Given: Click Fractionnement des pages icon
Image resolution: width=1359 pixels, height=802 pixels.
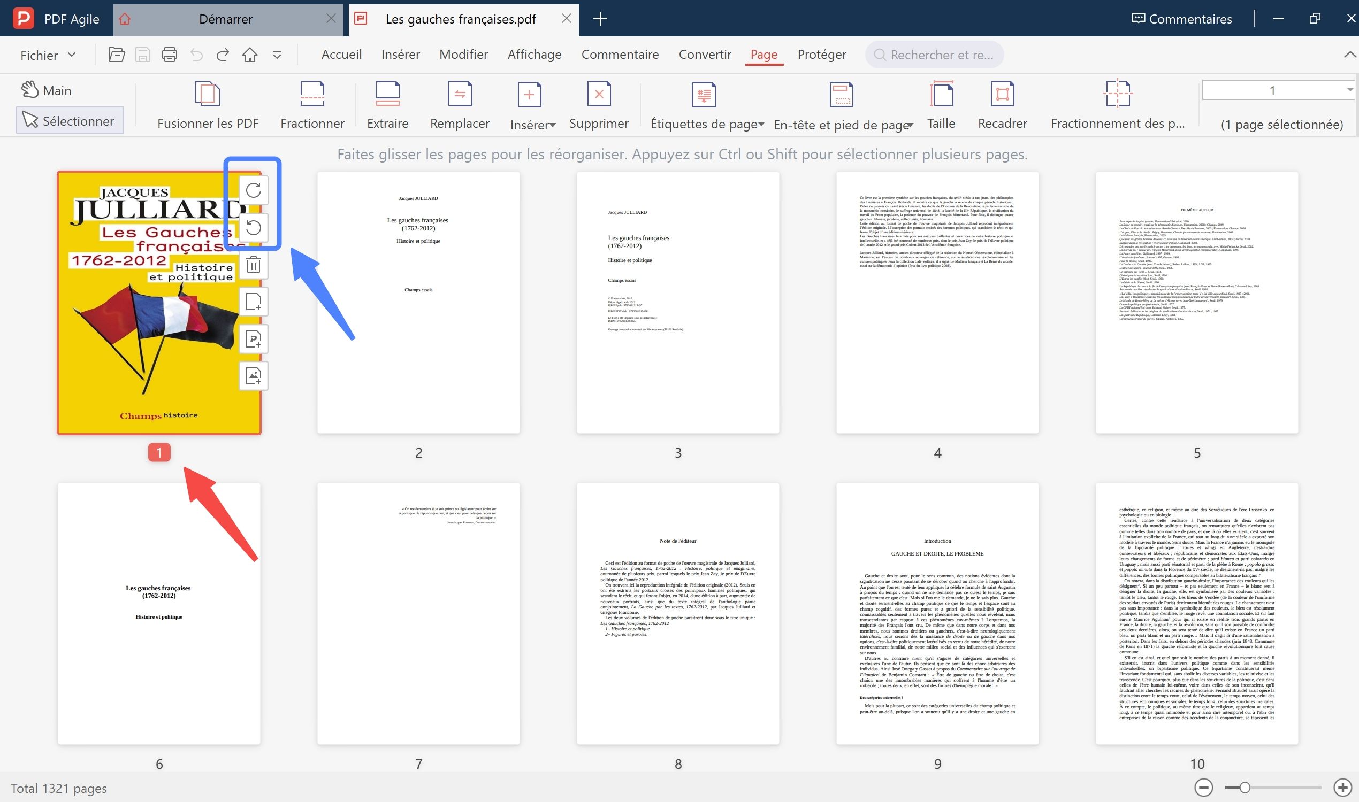Looking at the screenshot, I should pos(1117,94).
